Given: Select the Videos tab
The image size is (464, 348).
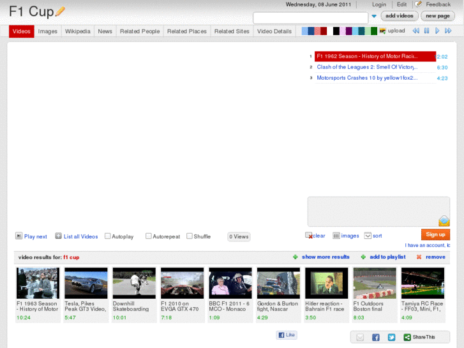Looking at the screenshot, I should point(21,31).
